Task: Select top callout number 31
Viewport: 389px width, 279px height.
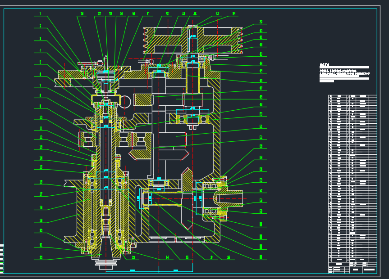Action: (148, 14)
